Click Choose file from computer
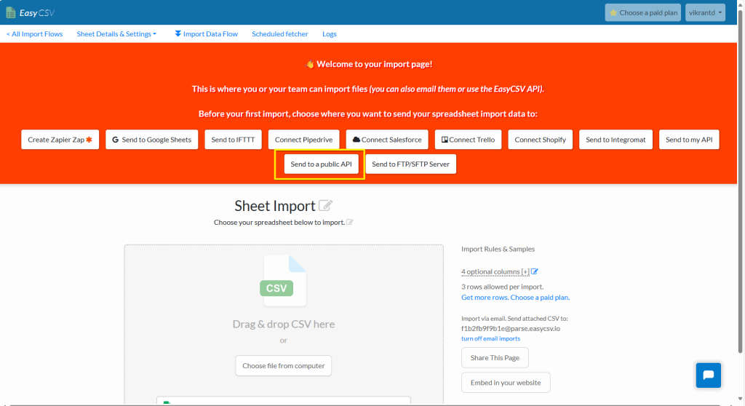 283,366
